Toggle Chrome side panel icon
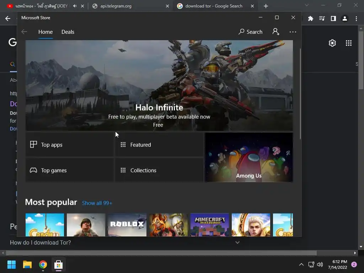Image resolution: width=364 pixels, height=273 pixels. coord(333,18)
